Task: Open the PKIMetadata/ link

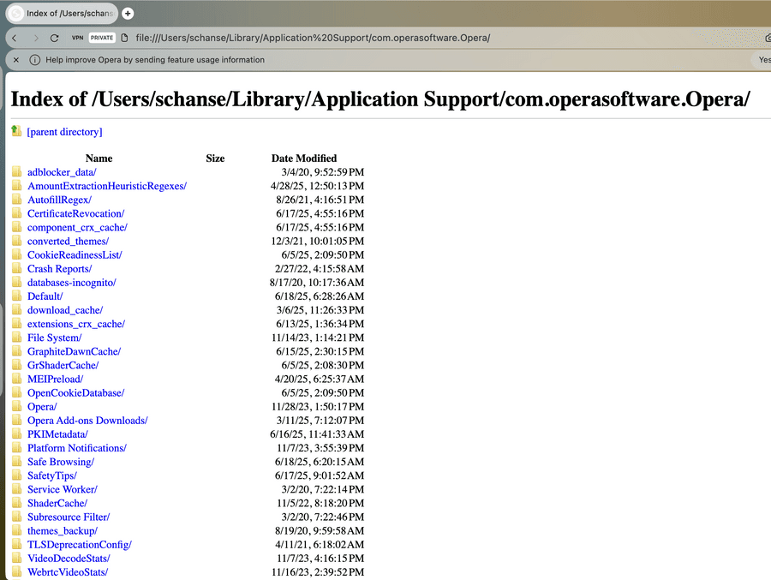Action: tap(57, 434)
